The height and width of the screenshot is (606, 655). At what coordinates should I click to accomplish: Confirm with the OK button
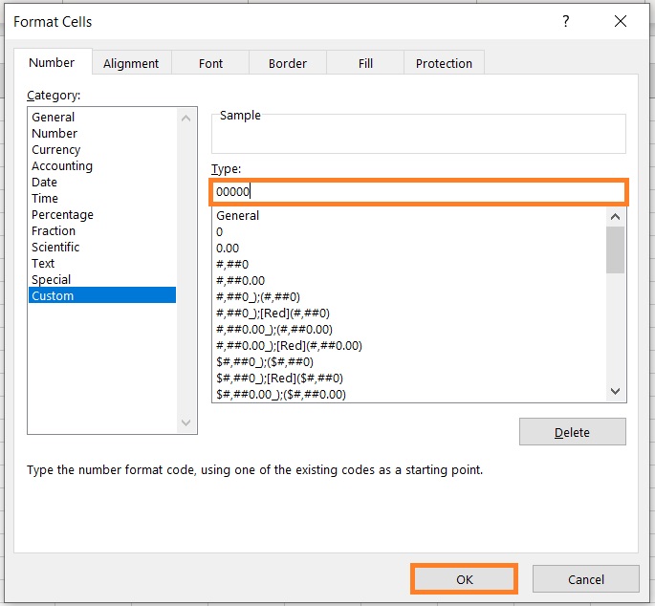pyautogui.click(x=464, y=579)
